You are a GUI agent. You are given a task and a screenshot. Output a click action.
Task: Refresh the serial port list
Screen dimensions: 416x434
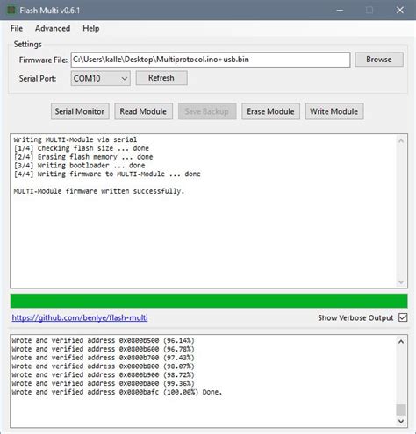tap(161, 78)
